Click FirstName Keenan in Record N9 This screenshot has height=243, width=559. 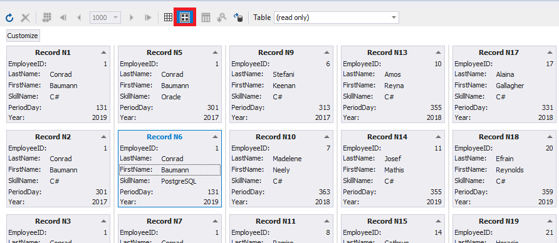(x=284, y=86)
